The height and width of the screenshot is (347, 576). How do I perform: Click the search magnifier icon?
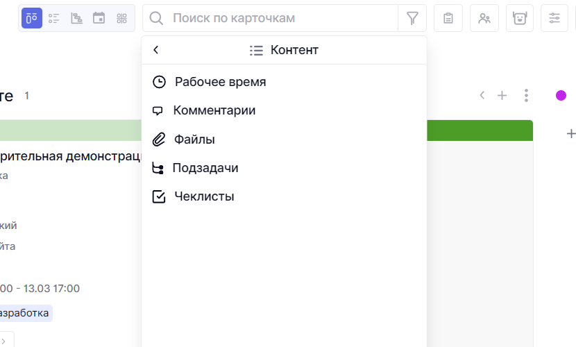157,18
